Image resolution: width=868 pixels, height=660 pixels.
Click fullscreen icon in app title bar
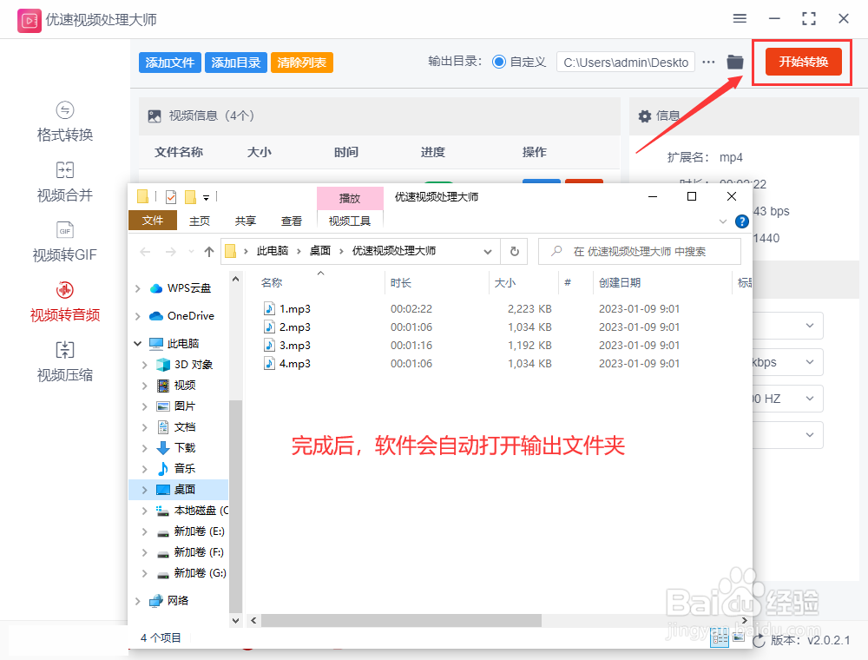point(809,19)
